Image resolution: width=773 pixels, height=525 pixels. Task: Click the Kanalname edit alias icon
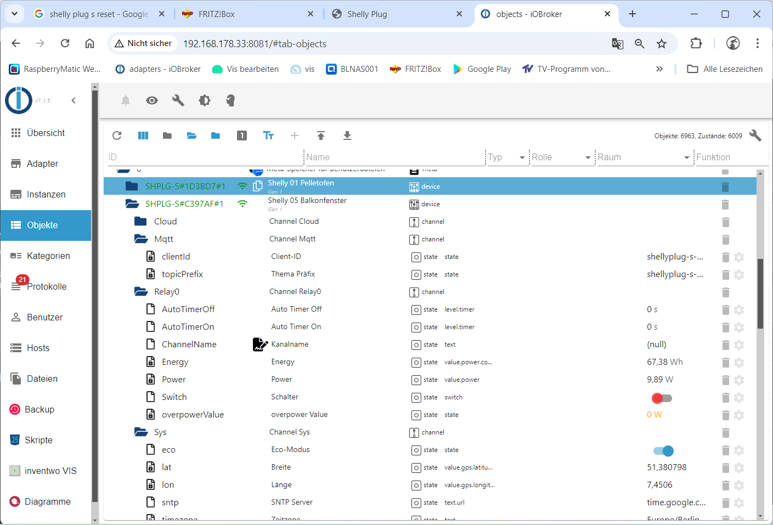260,345
